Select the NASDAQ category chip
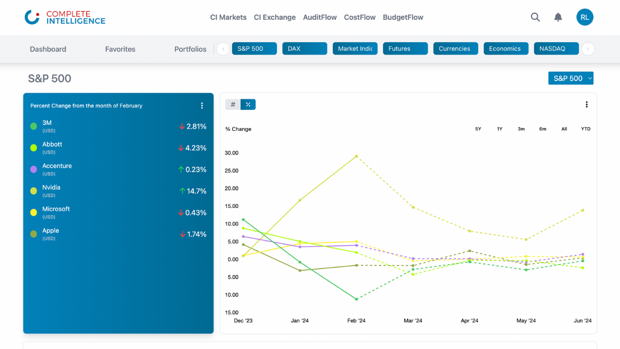Screen dimensions: 620x349 (557, 48)
